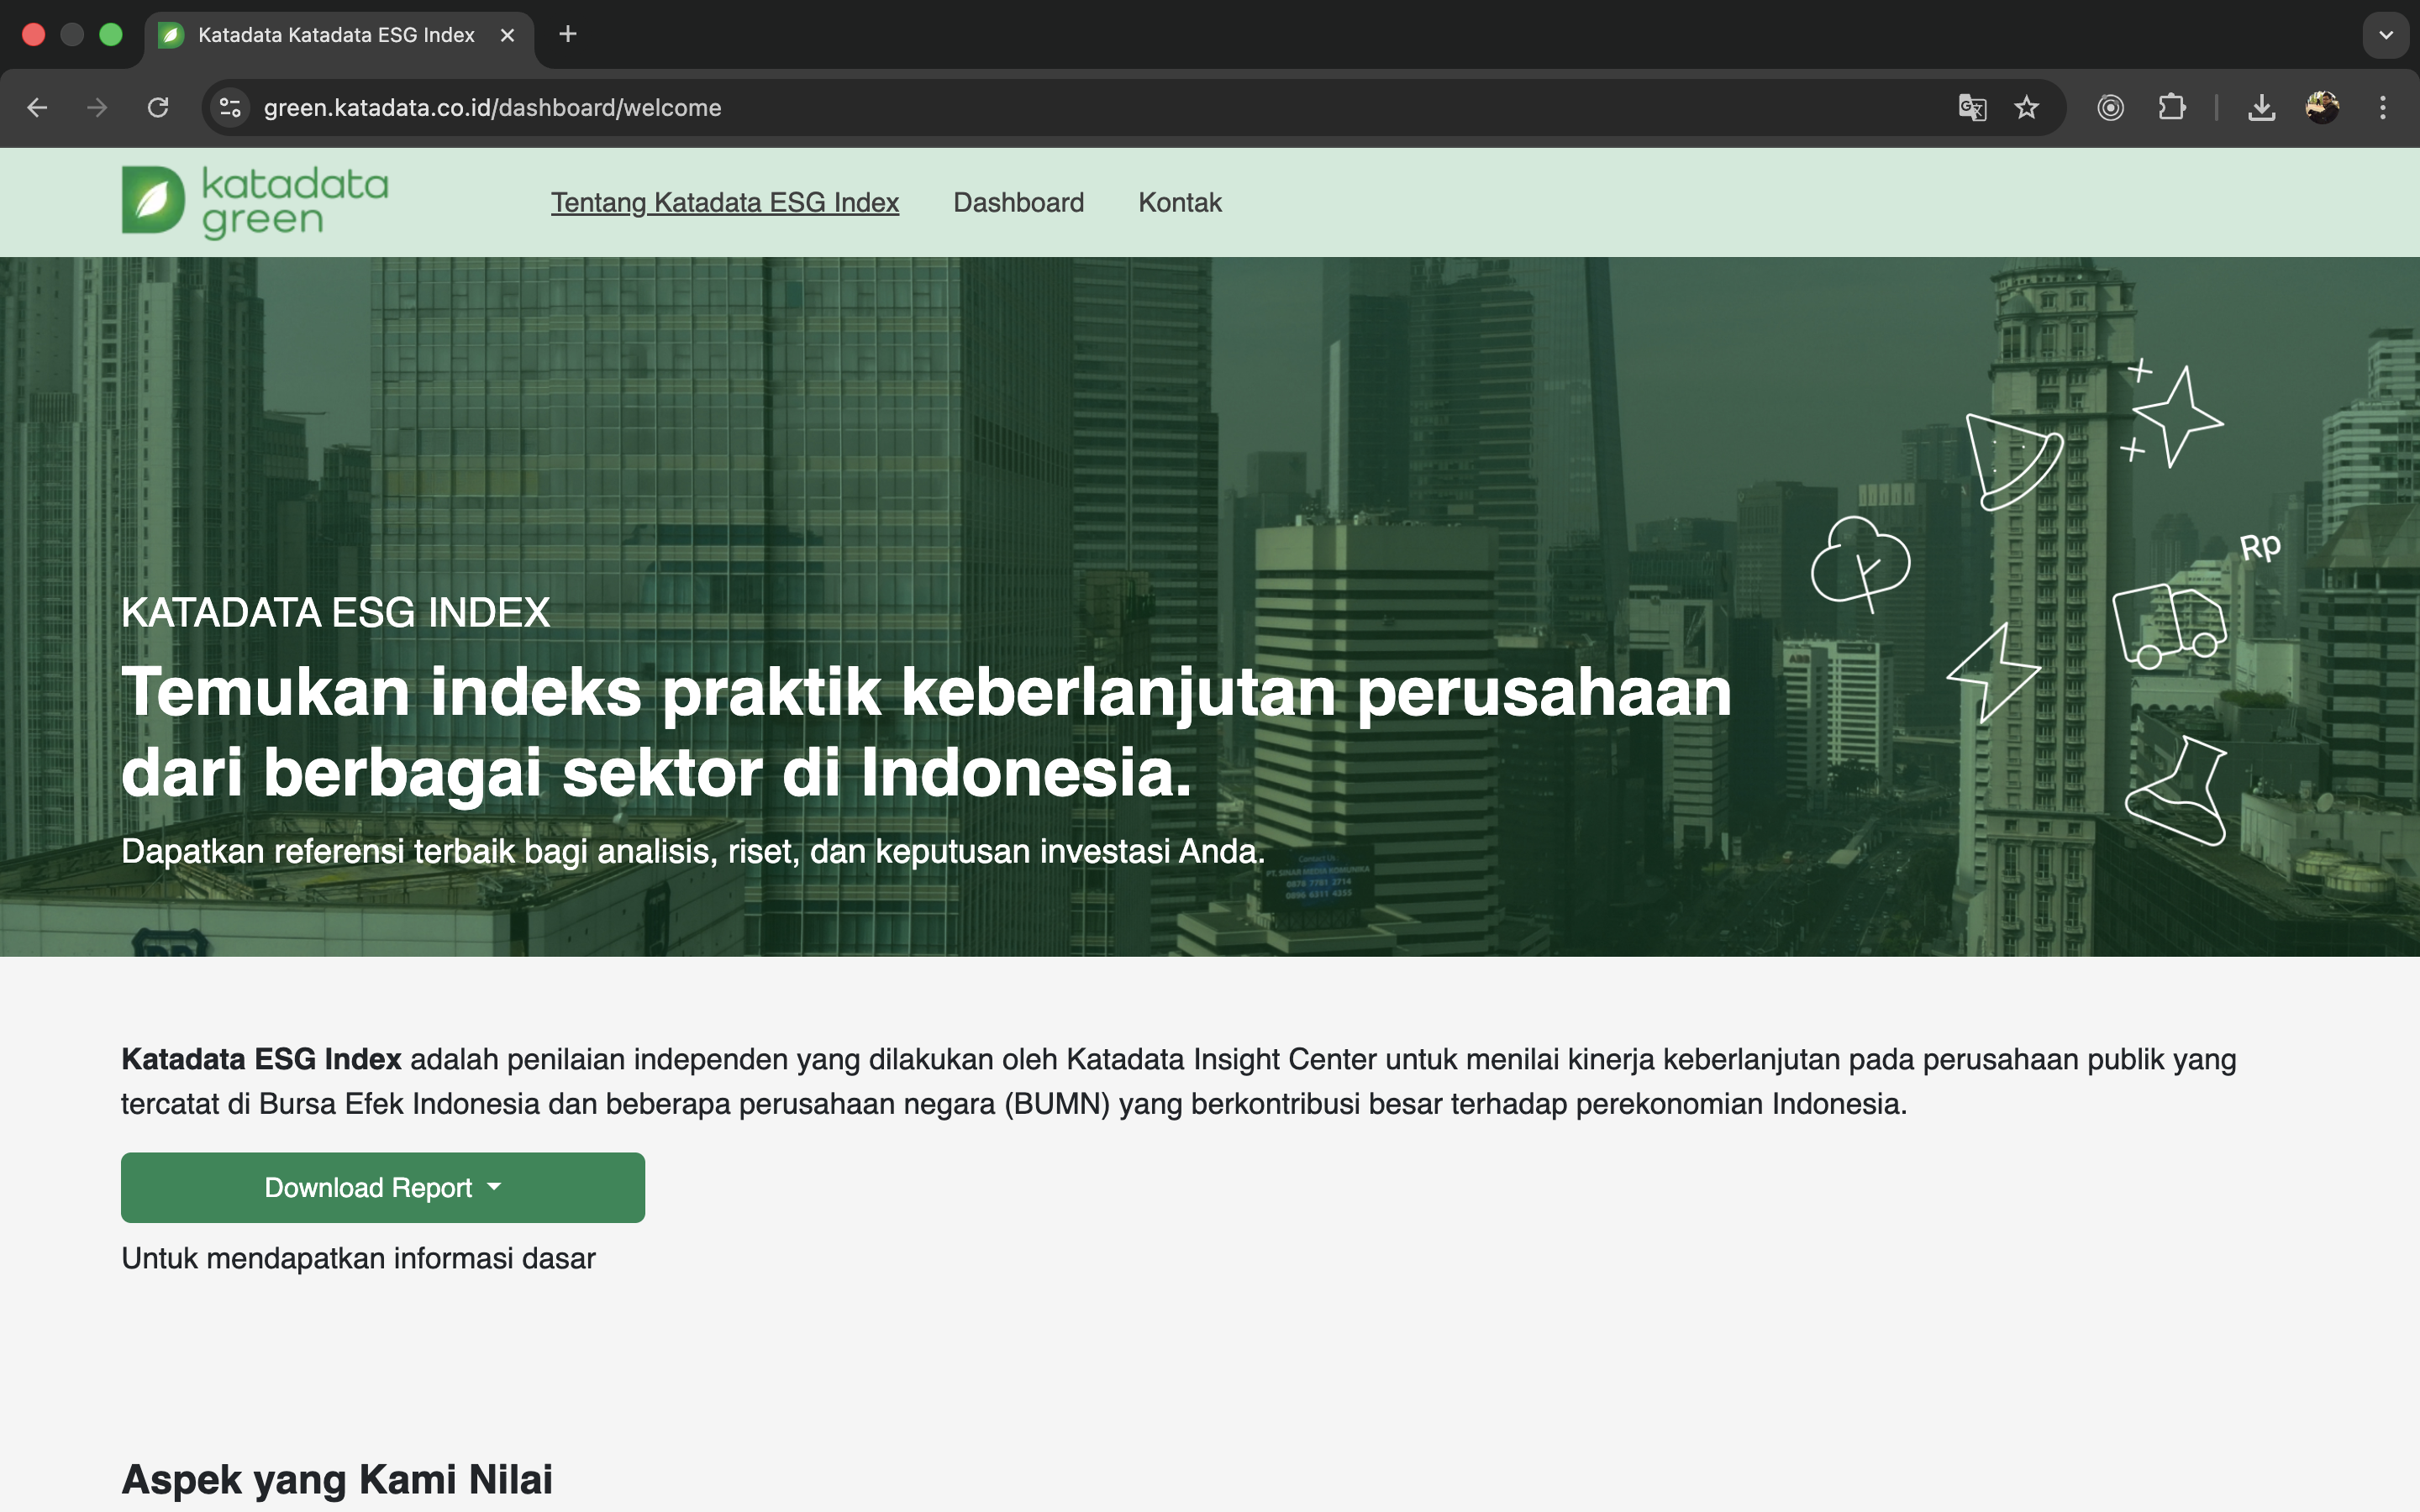The image size is (2420, 1512).
Task: Open Chrome's three-dot options menu
Action: tap(2383, 107)
